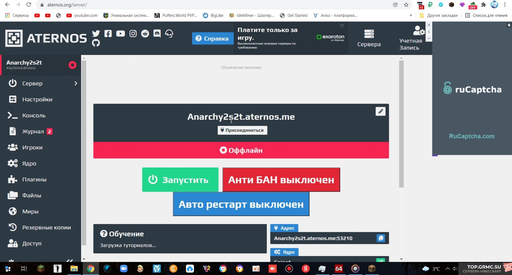Open the Aternos Reddit icon

pyautogui.click(x=145, y=34)
